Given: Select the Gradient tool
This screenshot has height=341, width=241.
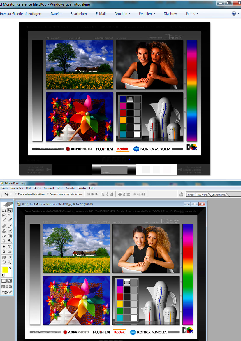Looking at the screenshot, I should pos(10,236).
